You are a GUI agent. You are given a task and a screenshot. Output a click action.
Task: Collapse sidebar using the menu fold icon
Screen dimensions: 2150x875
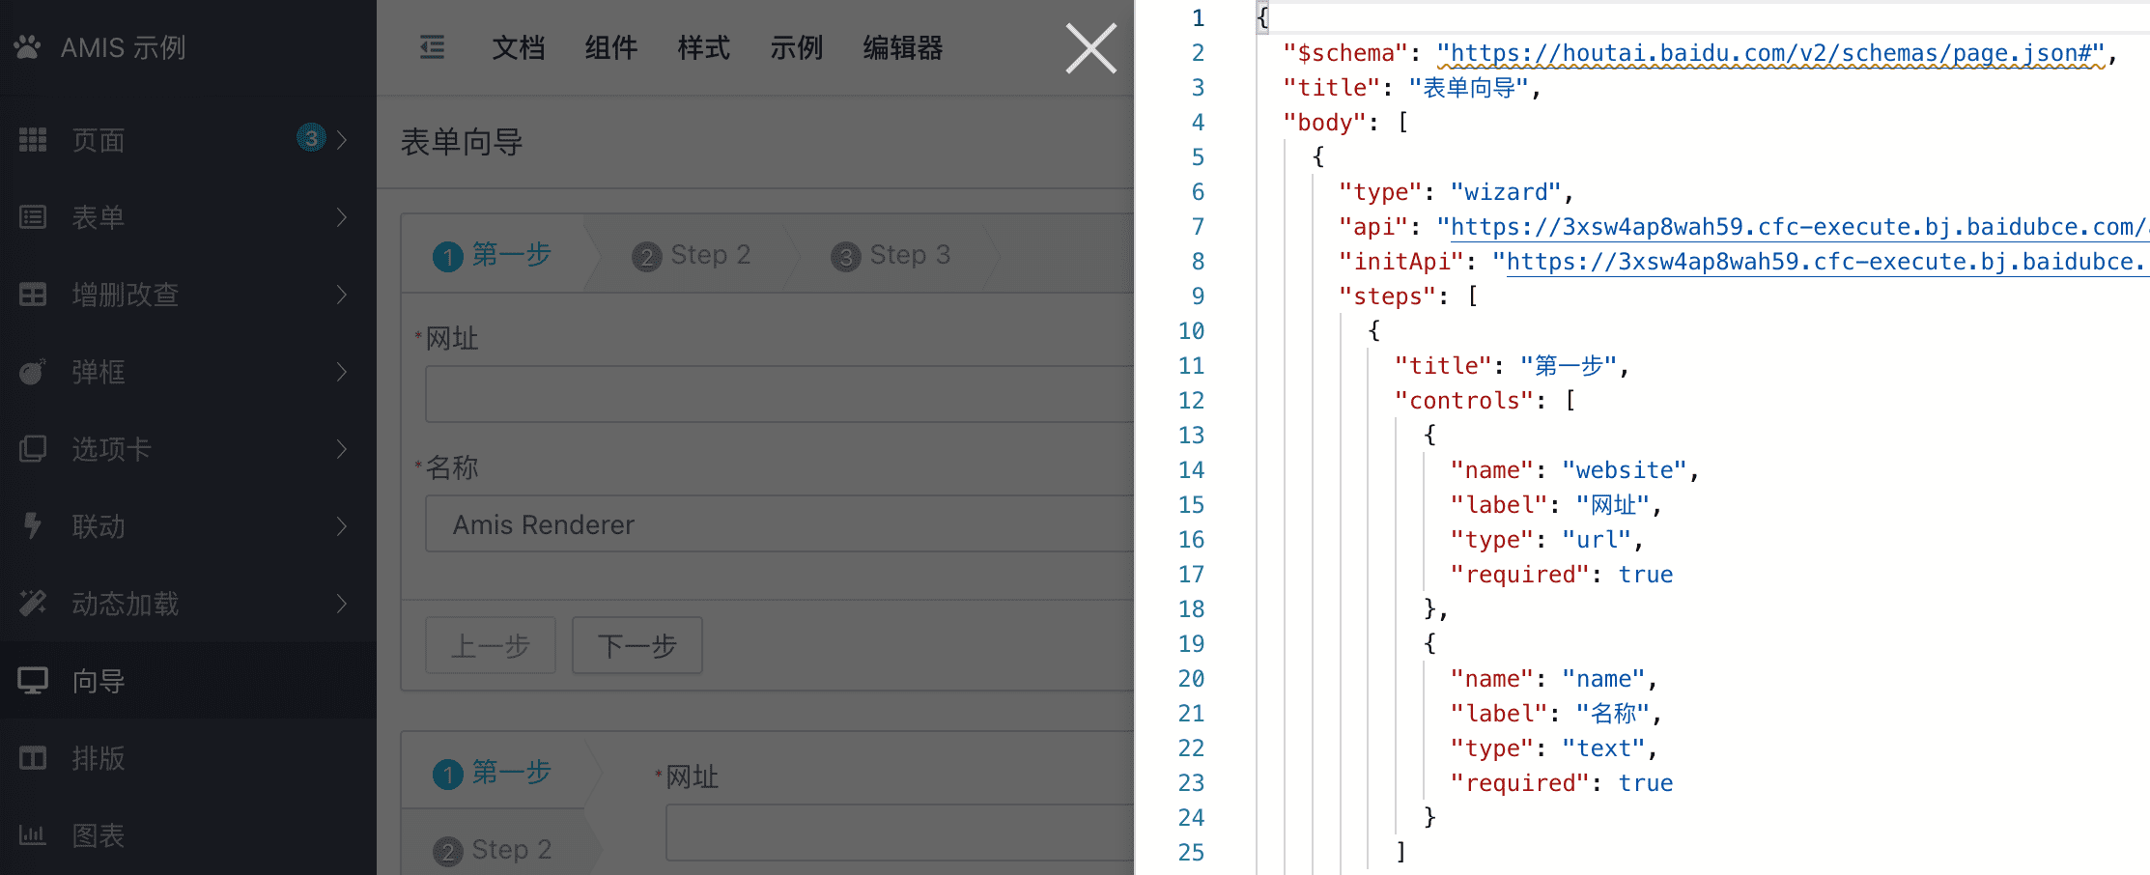433,47
